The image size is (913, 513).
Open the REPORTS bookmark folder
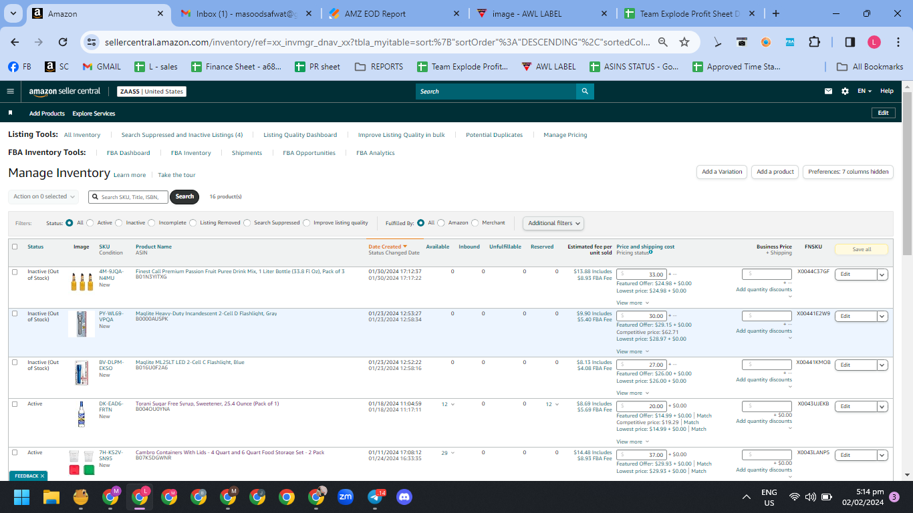pos(379,67)
